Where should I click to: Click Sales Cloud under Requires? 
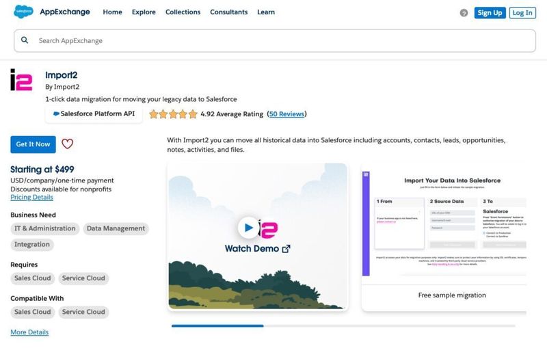click(x=32, y=278)
